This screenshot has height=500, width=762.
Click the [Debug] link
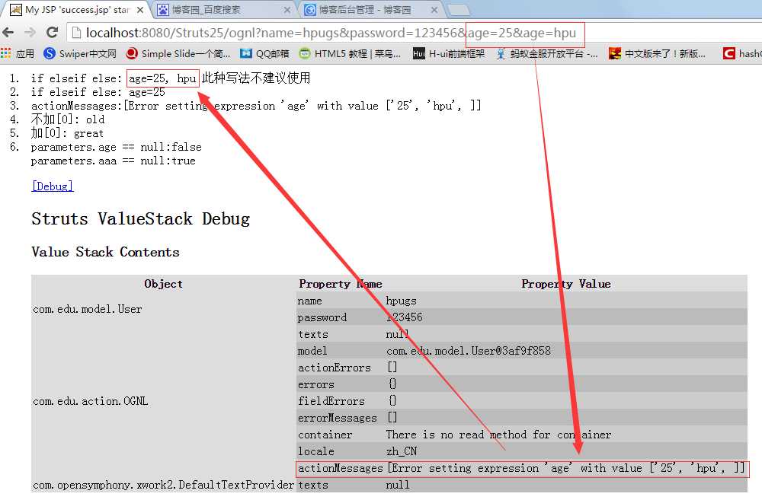coord(53,186)
